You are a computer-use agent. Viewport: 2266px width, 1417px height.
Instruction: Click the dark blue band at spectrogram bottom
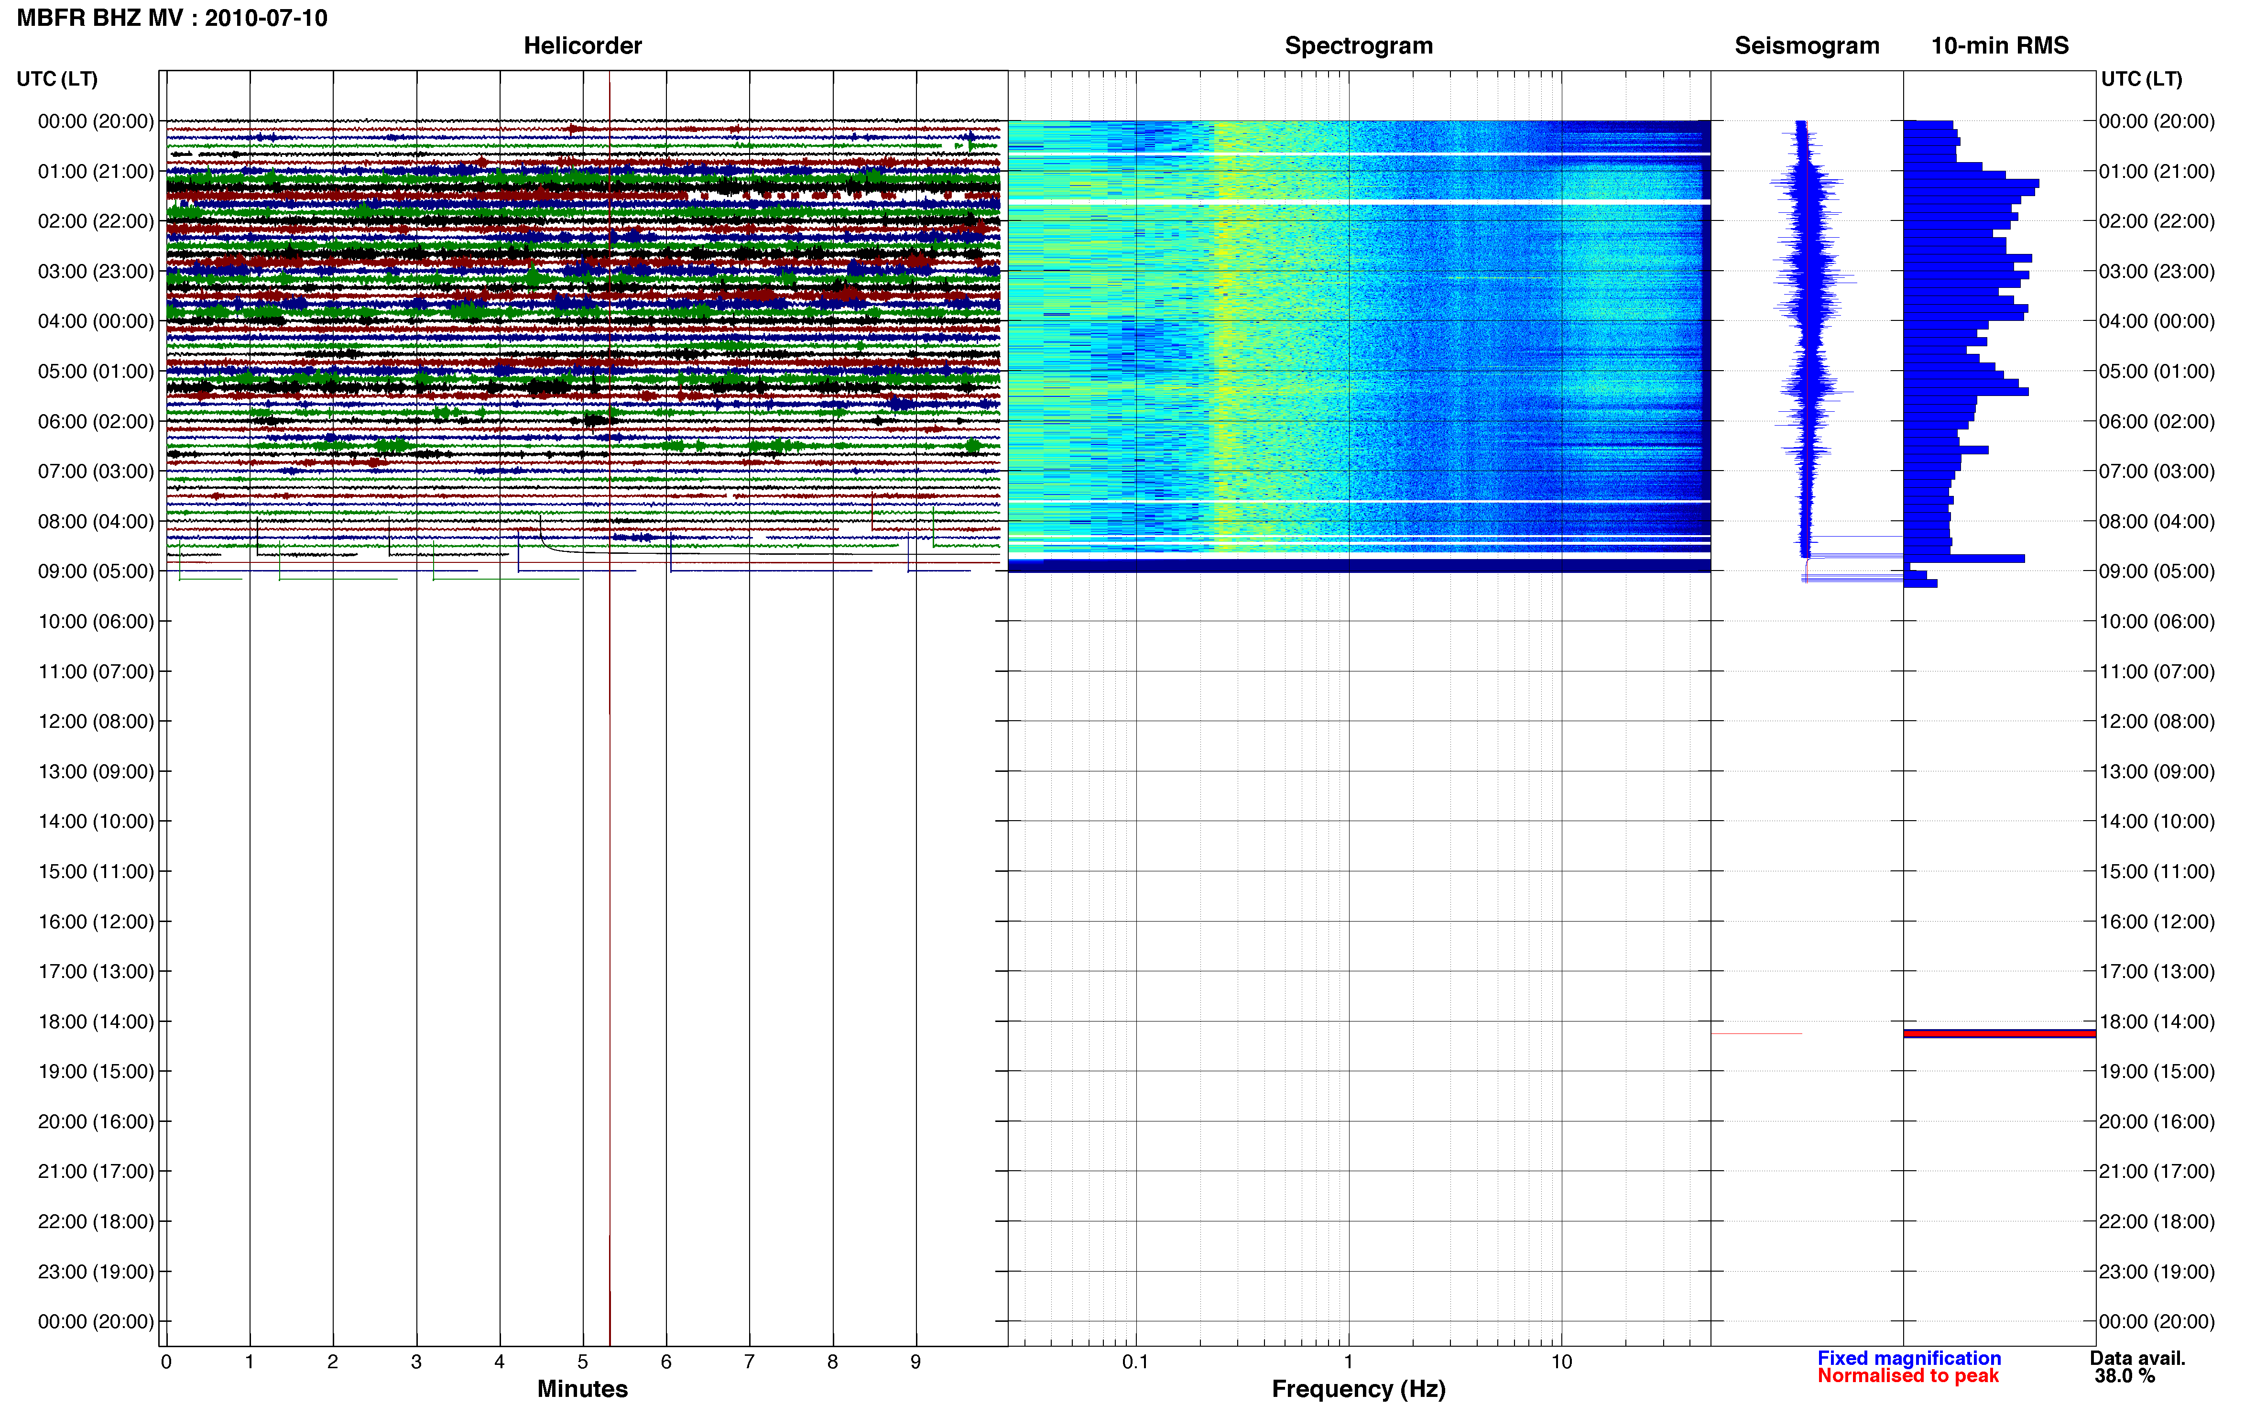pos(1358,565)
